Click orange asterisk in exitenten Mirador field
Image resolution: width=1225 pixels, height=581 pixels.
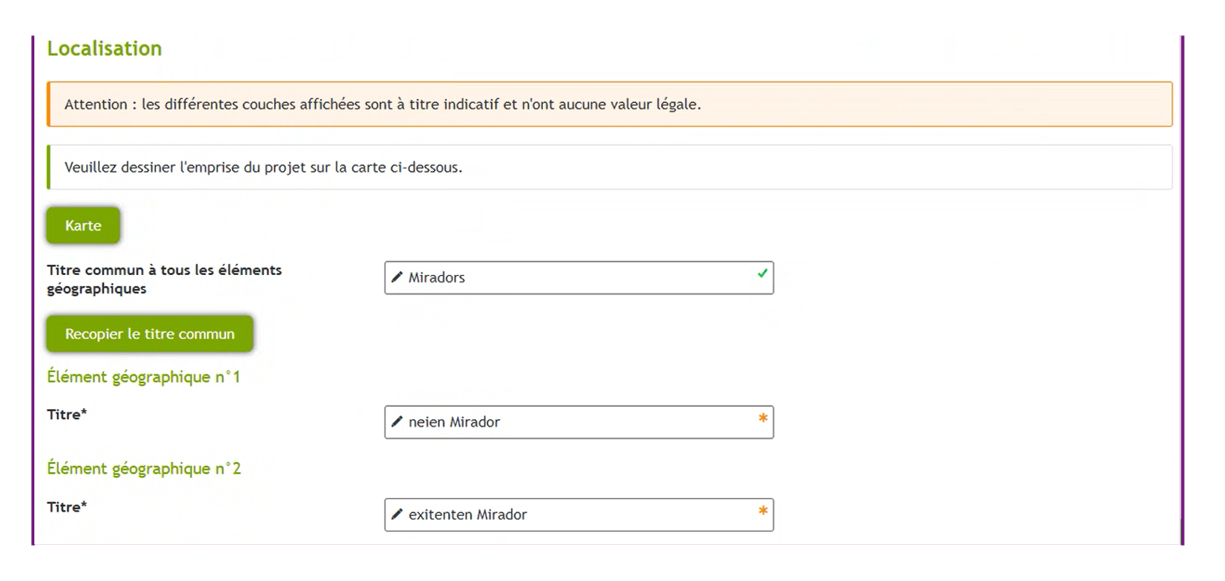(x=762, y=511)
